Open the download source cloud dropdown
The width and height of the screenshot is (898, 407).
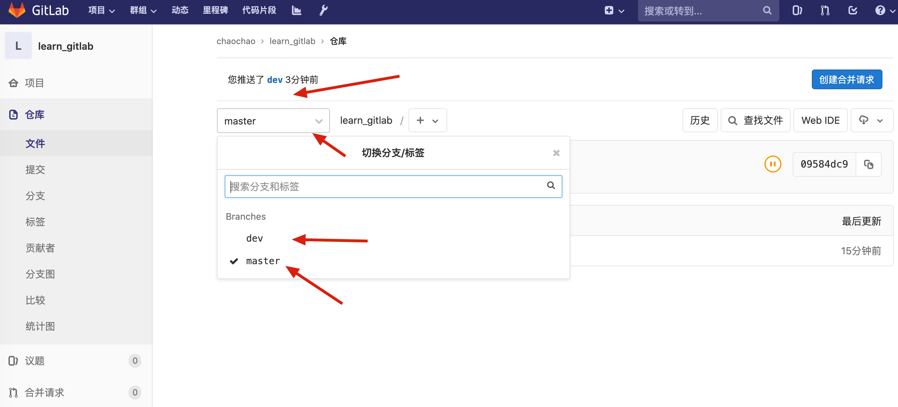coord(872,121)
